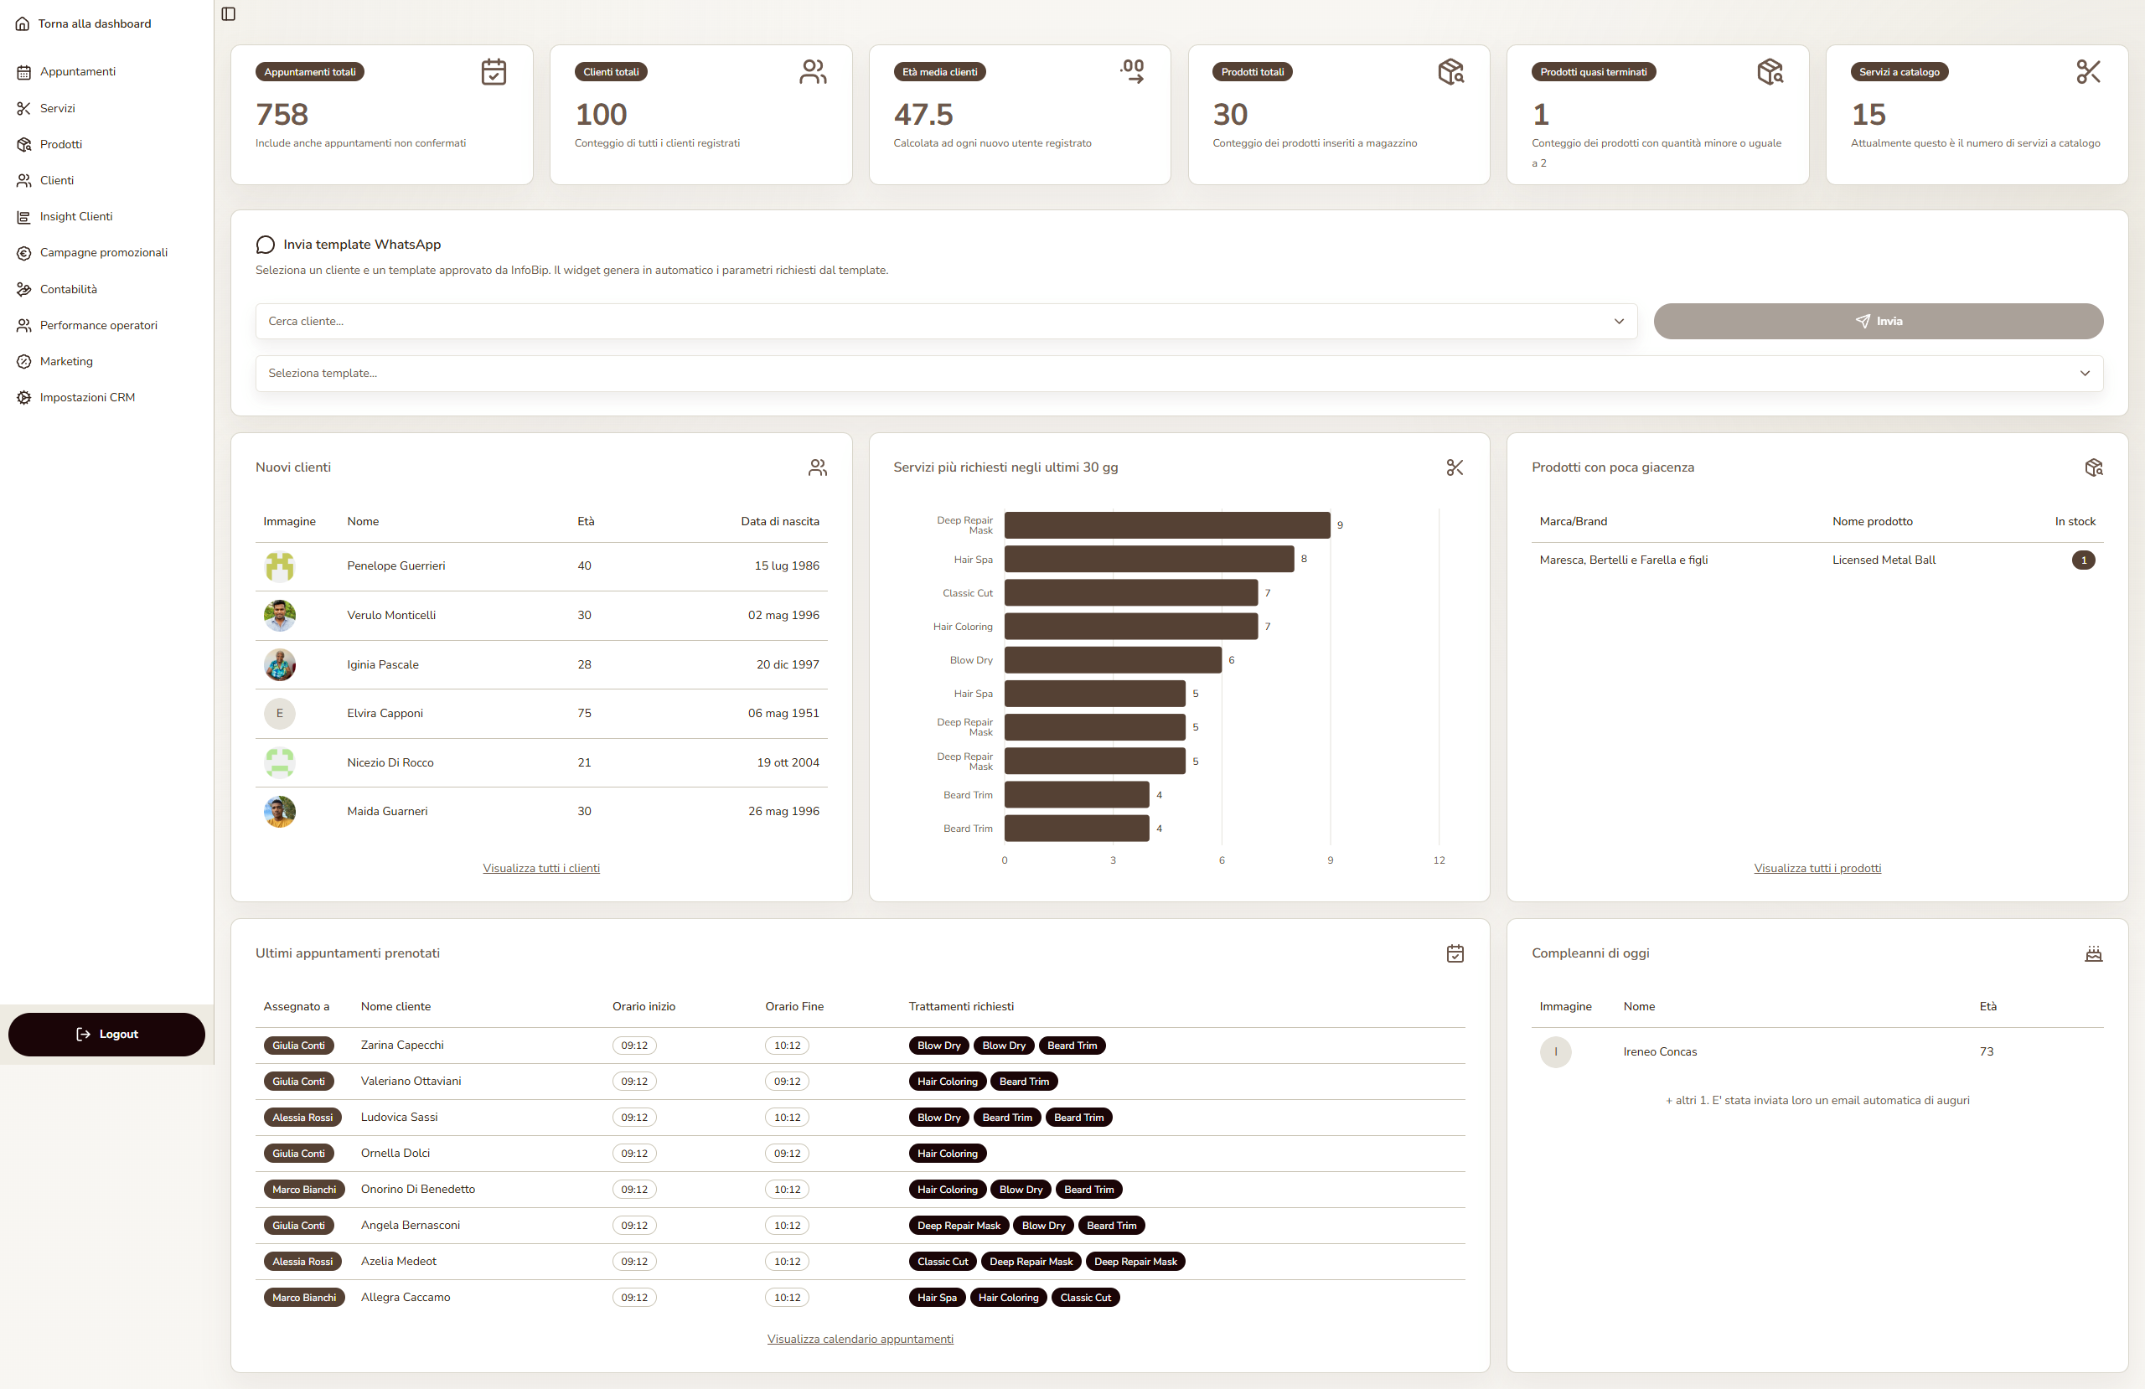Click package icon in Prodotti con poca giacenza
Viewport: 2145px width, 1389px height.
coord(2094,467)
